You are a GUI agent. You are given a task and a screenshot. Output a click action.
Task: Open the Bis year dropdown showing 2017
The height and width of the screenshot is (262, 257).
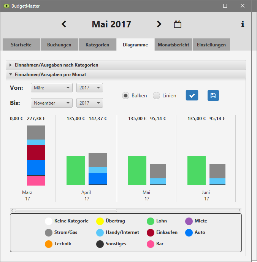coord(90,103)
